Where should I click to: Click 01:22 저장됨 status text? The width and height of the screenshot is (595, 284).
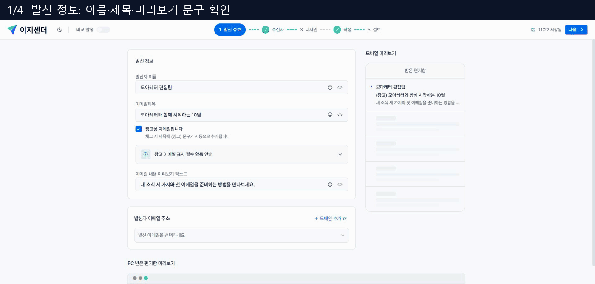coord(549,30)
